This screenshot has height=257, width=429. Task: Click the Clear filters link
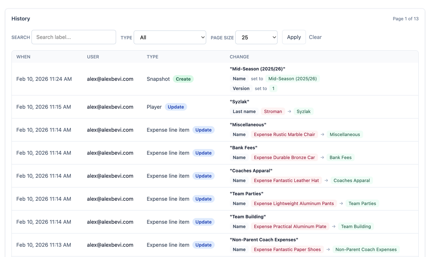[315, 37]
